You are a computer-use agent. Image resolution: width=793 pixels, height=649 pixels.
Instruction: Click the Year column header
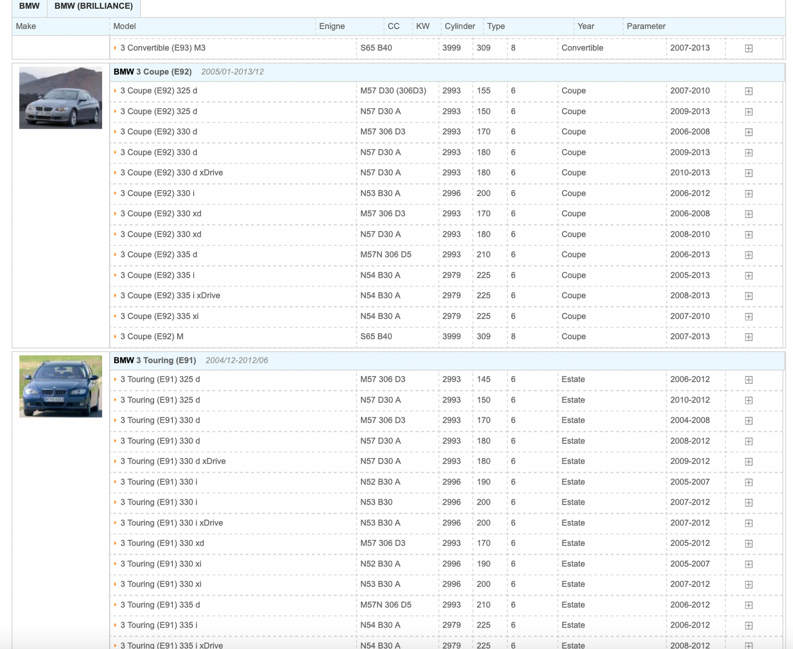point(586,26)
